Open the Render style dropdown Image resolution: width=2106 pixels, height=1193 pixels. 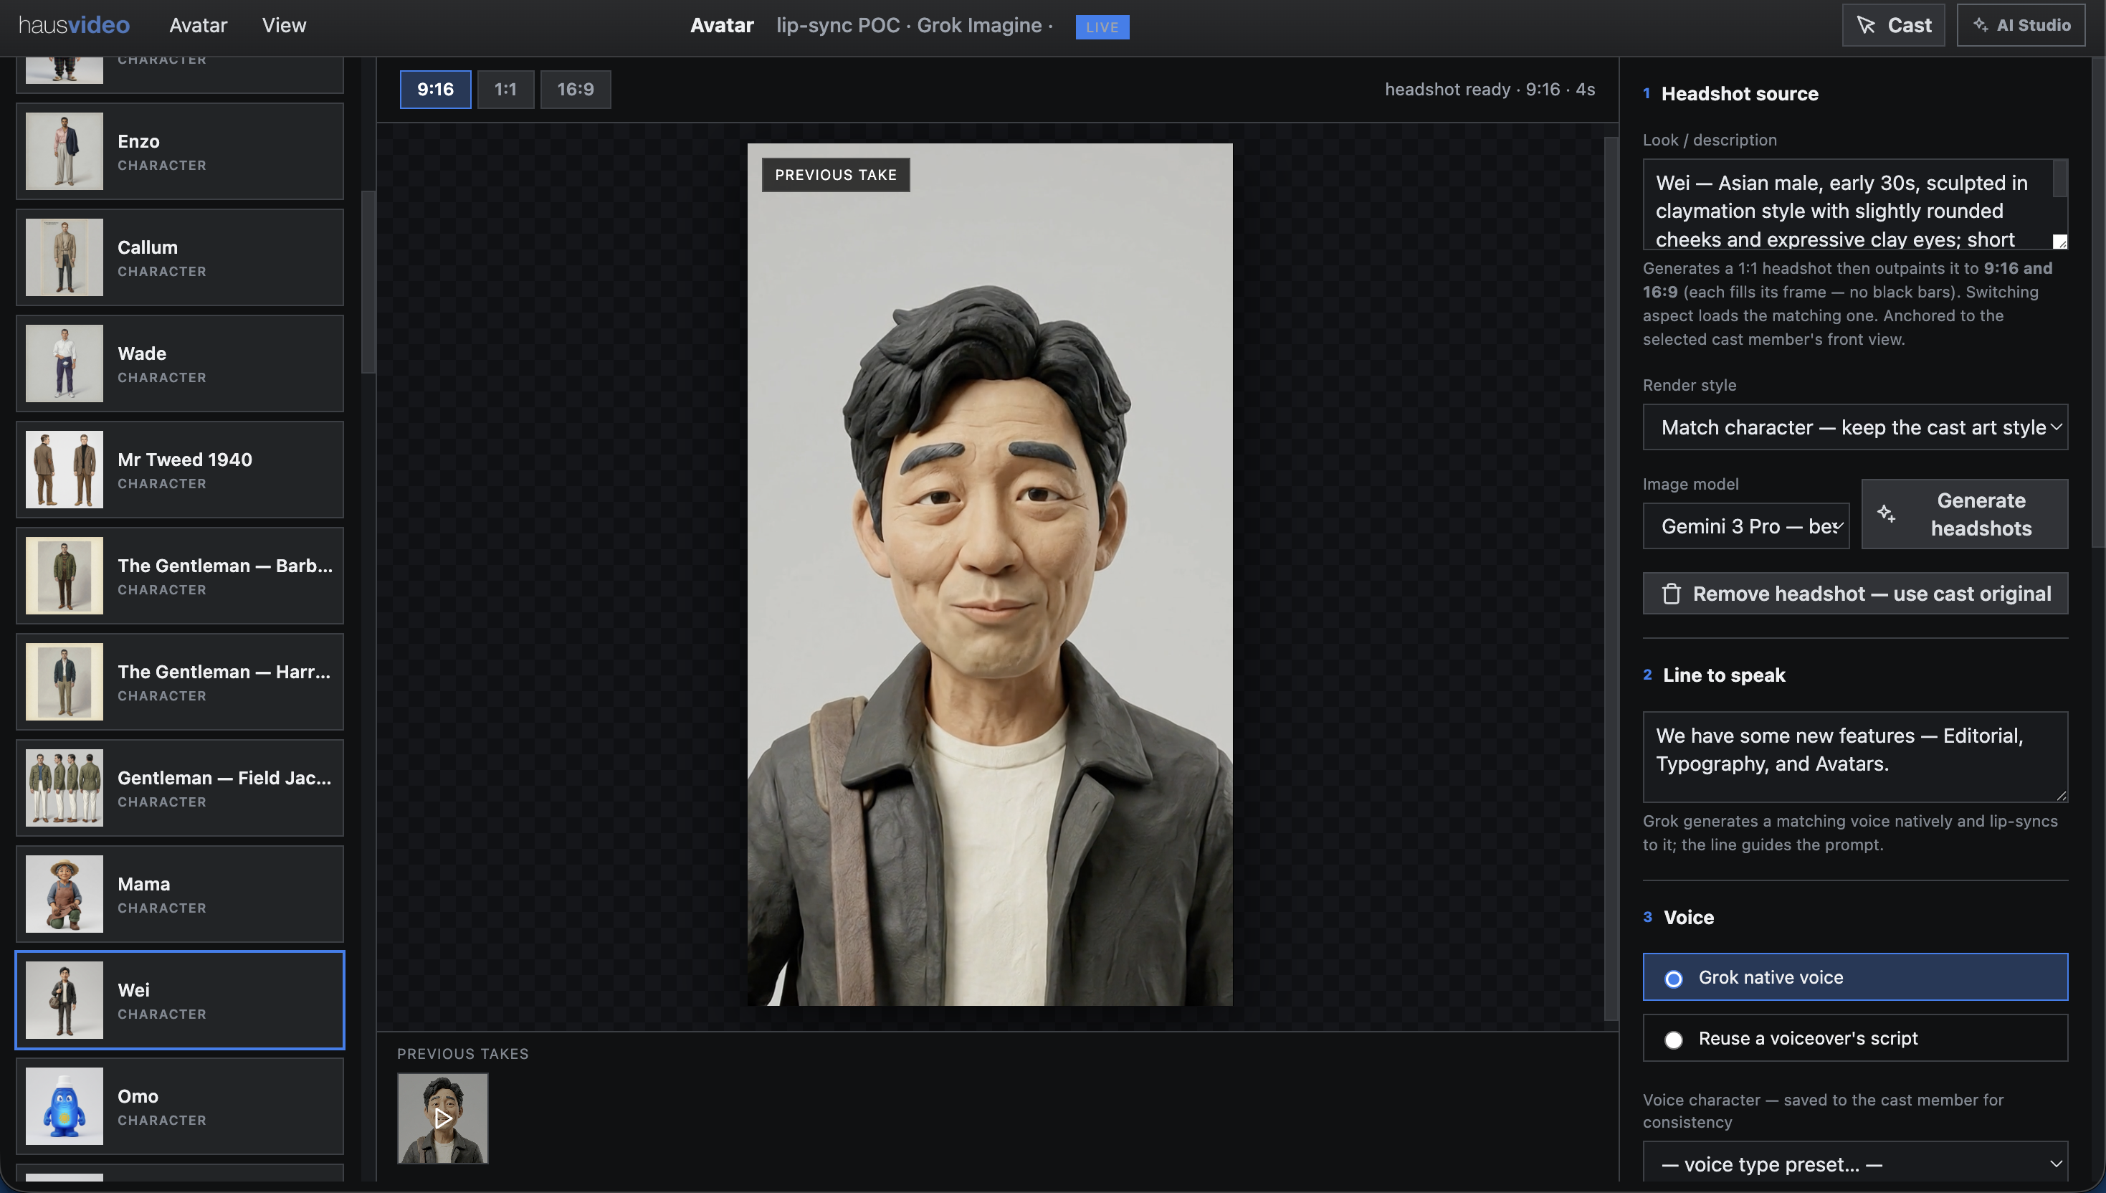(x=1855, y=427)
